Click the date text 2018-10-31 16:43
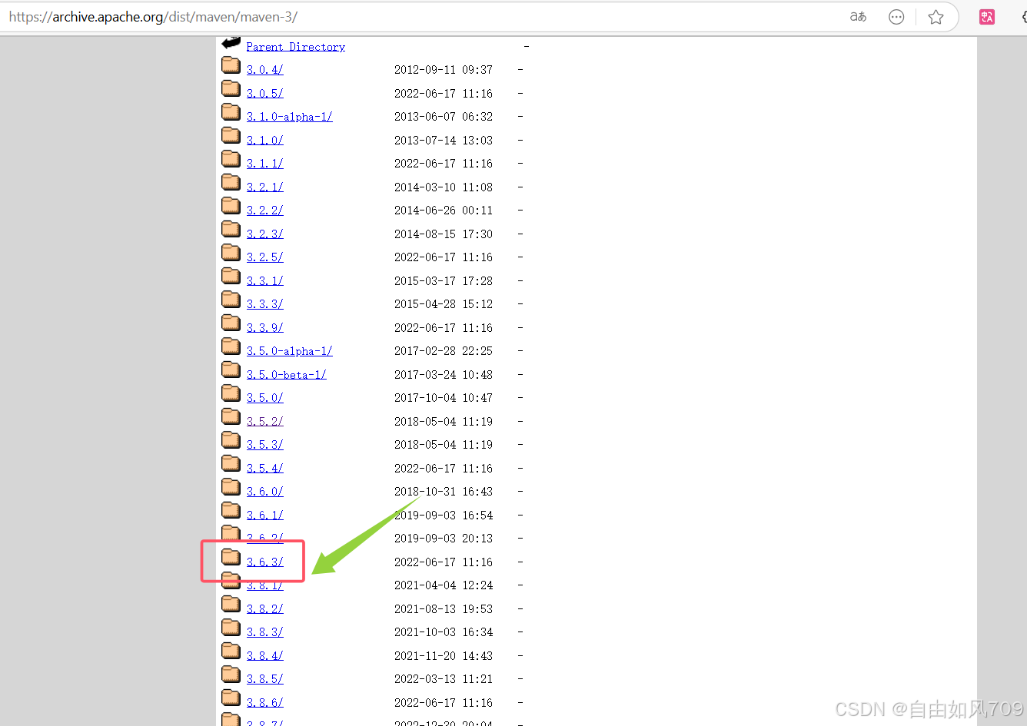1027x726 pixels. 444,492
